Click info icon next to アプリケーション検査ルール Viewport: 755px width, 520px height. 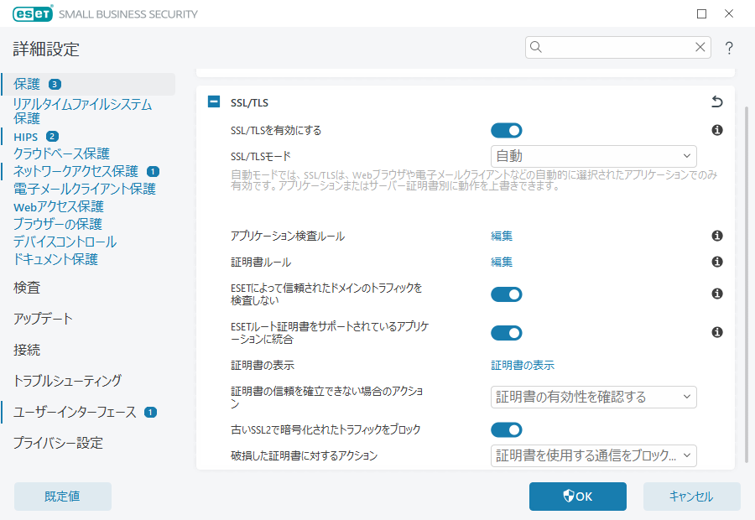pos(716,236)
